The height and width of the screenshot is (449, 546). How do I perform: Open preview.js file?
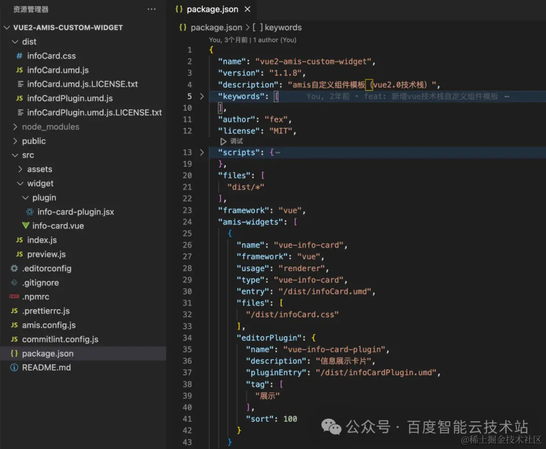[47, 254]
